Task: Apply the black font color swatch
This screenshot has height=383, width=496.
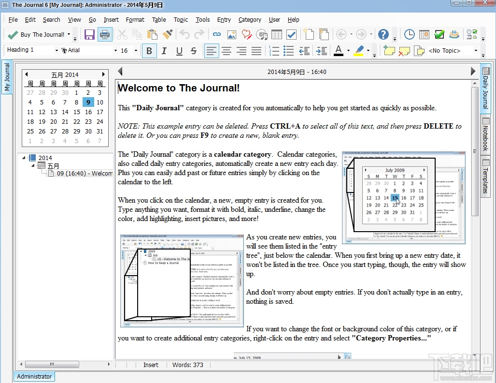Action: click(339, 50)
